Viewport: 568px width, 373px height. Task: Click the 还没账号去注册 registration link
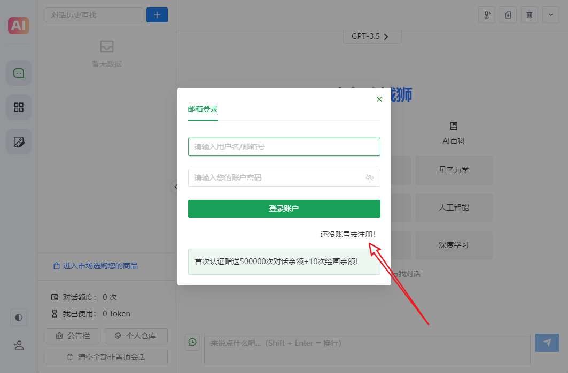(x=348, y=234)
